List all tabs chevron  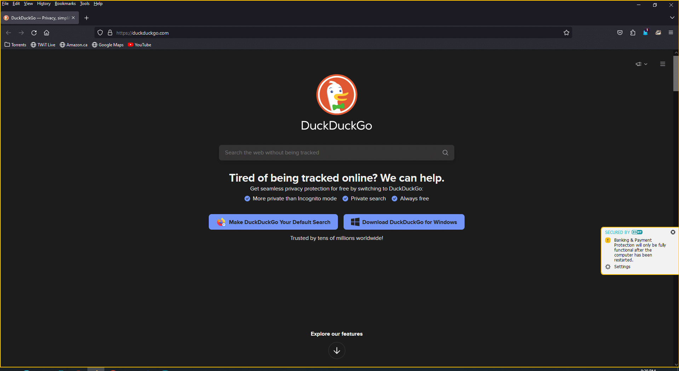672,18
